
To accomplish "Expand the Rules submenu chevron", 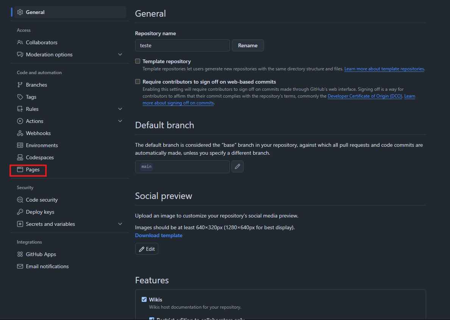I will pyautogui.click(x=120, y=109).
